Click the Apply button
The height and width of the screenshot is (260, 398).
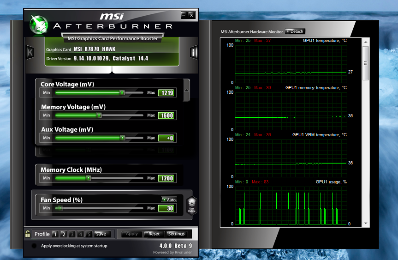[x=132, y=234]
